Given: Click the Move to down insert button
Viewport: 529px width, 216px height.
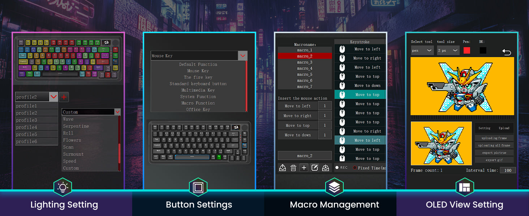Looking at the screenshot, I should pyautogui.click(x=297, y=135).
